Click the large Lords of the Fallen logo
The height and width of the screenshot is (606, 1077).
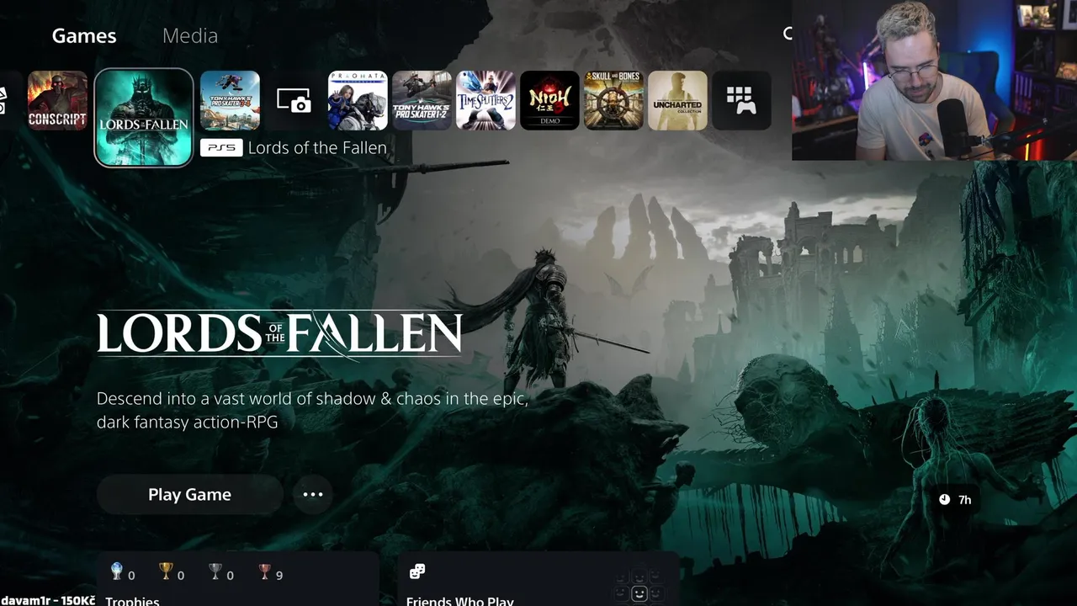click(279, 333)
